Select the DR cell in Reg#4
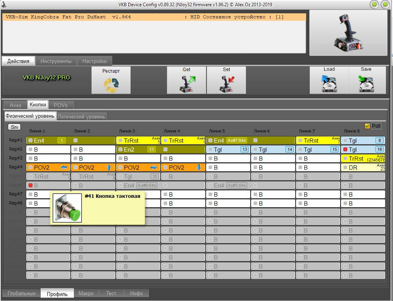393x301 pixels. point(363,167)
